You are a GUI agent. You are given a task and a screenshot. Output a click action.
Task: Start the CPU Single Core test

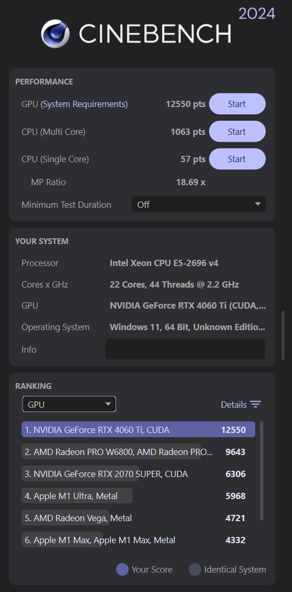pyautogui.click(x=237, y=159)
